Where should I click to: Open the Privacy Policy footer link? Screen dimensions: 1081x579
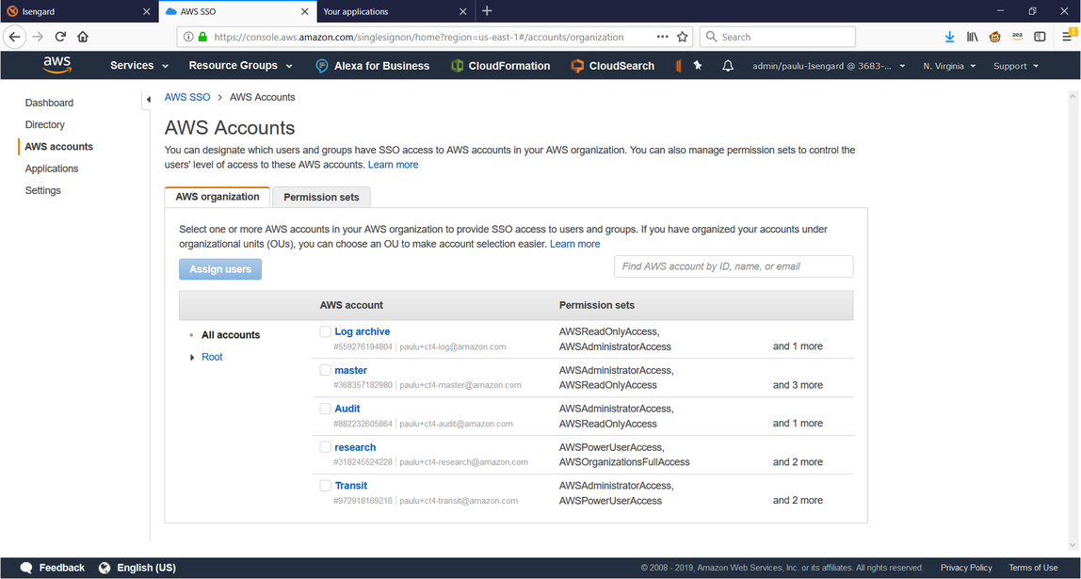(966, 568)
